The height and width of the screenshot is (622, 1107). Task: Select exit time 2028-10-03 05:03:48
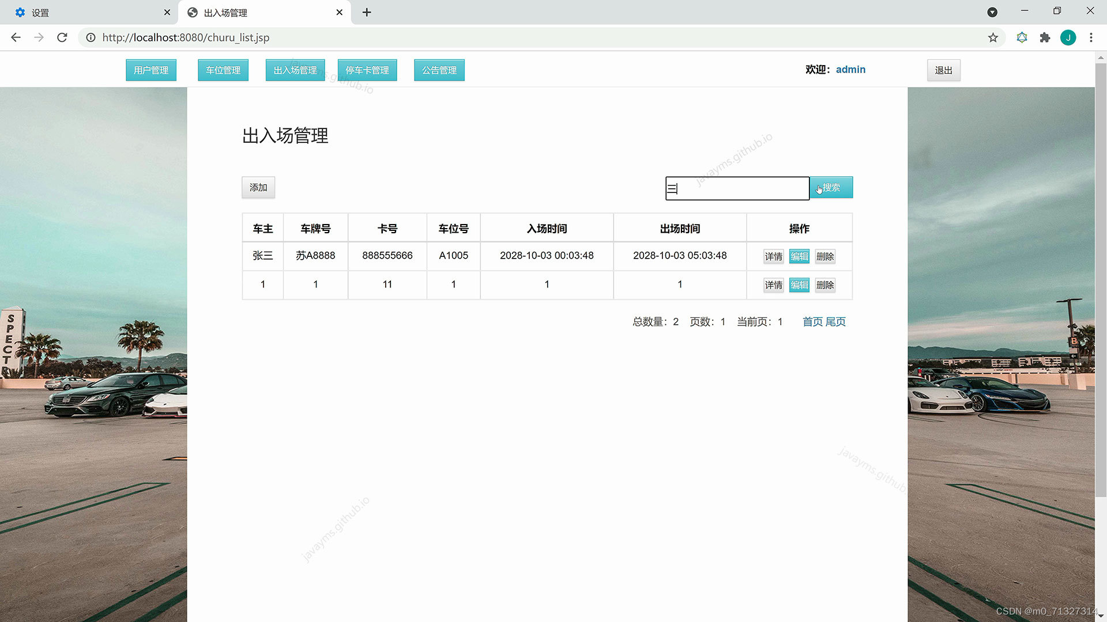point(680,256)
